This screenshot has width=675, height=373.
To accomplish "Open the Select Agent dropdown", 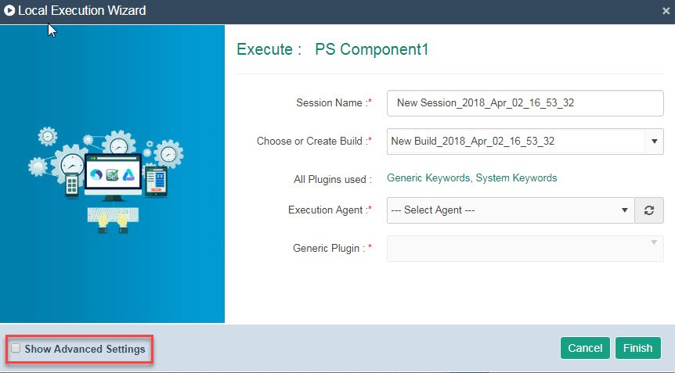I will pyautogui.click(x=511, y=210).
